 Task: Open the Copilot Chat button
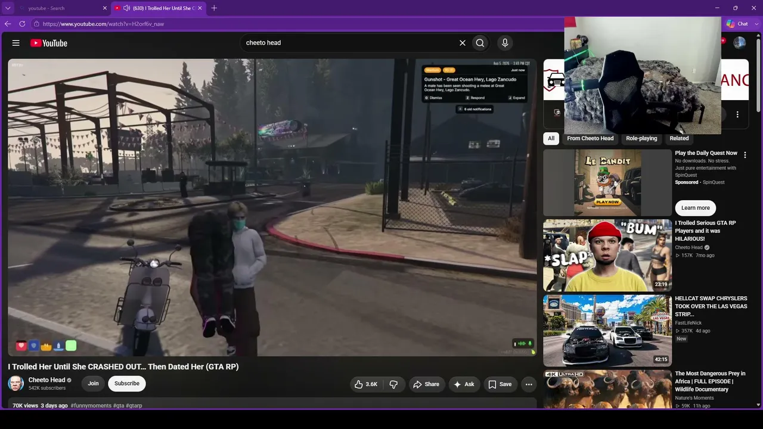[x=737, y=24]
